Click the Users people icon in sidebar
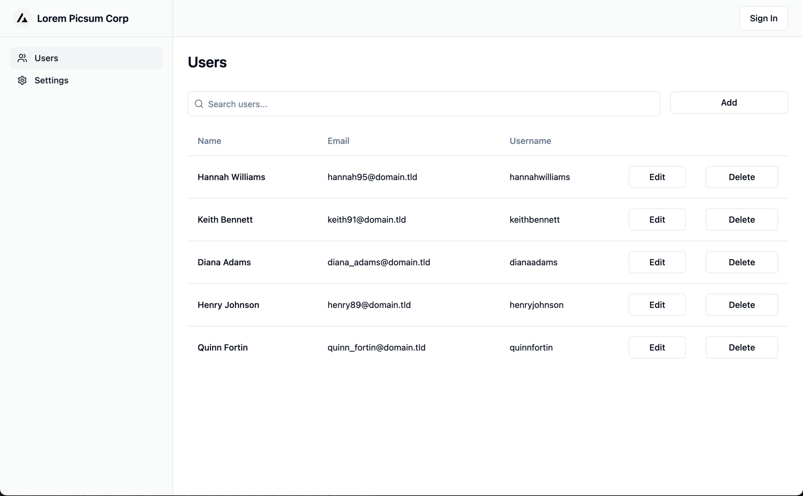This screenshot has width=803, height=496. pos(22,58)
